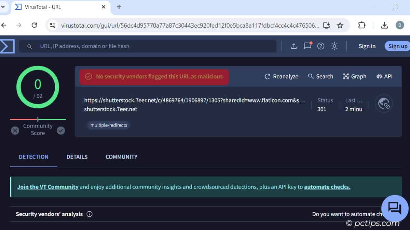Screen dimensions: 410x230
Task: Open the notifications flag icon
Action: point(307,46)
